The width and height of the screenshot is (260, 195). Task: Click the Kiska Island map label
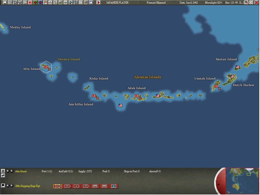[x=99, y=79]
